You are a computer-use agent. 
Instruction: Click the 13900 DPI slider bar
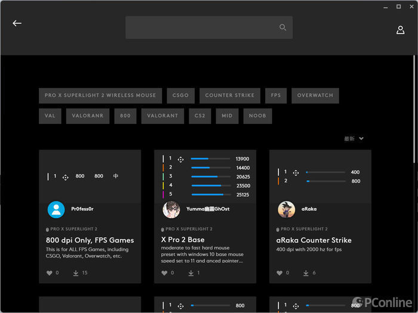211,159
